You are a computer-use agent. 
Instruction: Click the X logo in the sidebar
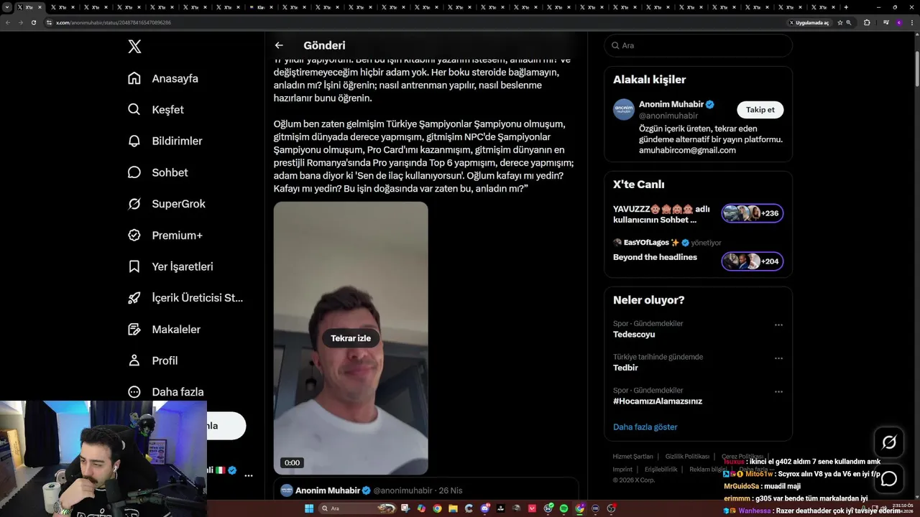134,47
